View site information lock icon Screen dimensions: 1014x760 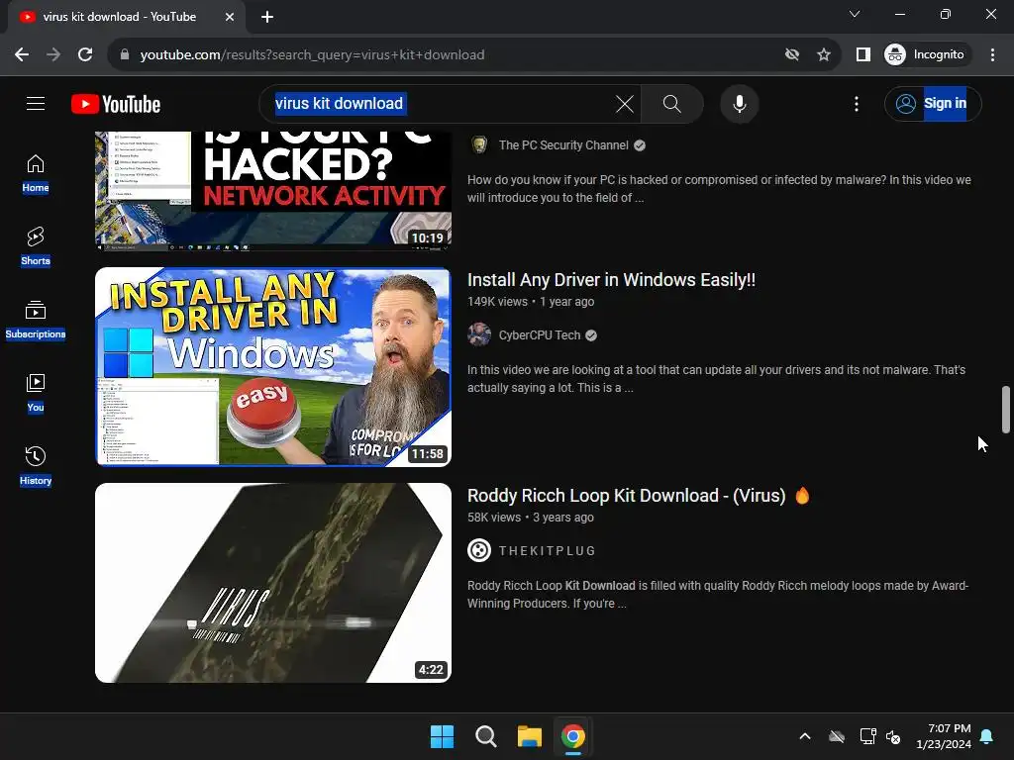coord(125,54)
